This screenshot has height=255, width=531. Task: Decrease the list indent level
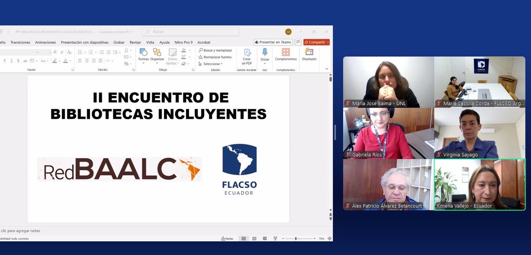tap(101, 52)
